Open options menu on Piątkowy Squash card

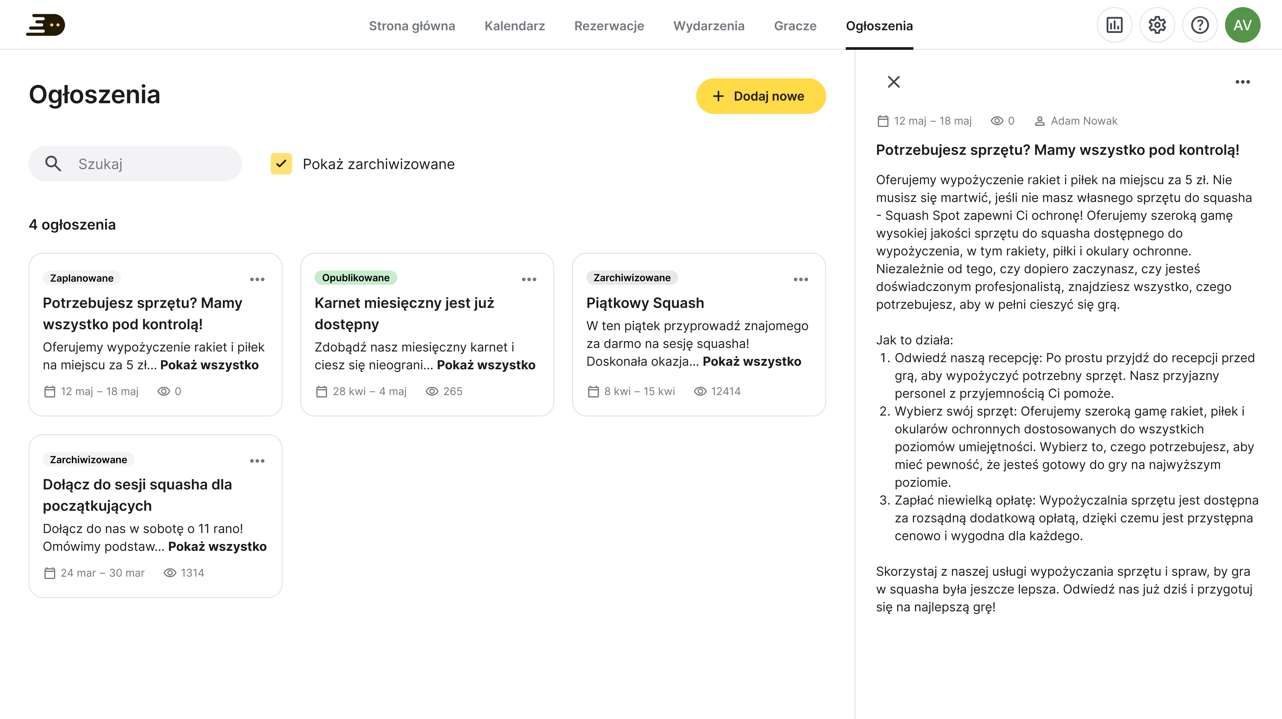pyautogui.click(x=801, y=279)
